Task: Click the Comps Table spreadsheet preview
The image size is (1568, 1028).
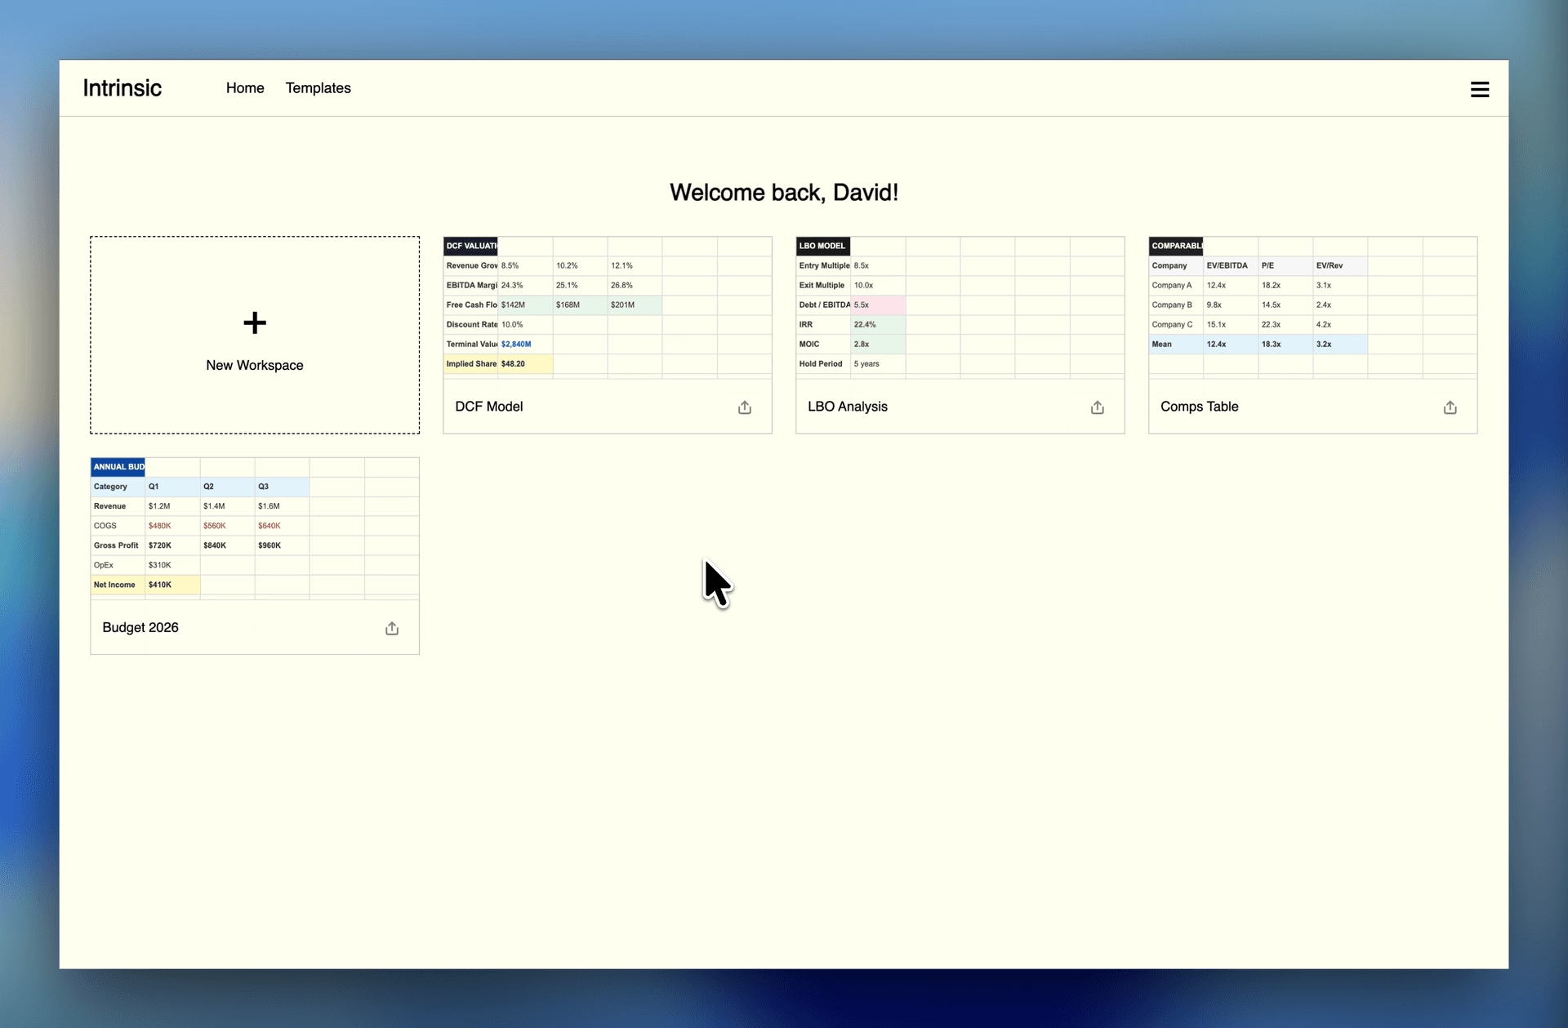Action: [x=1312, y=305]
